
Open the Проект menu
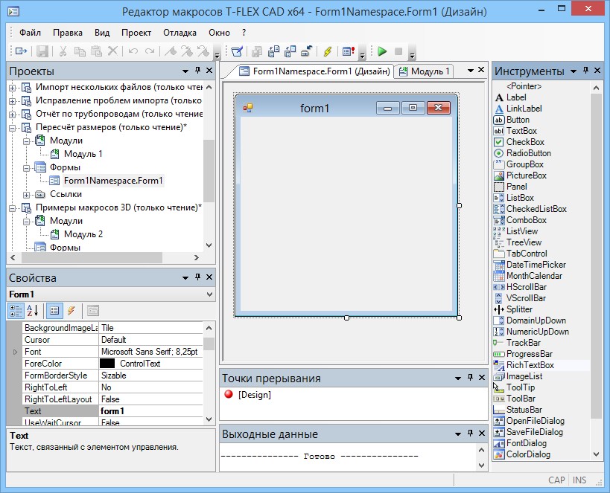136,33
